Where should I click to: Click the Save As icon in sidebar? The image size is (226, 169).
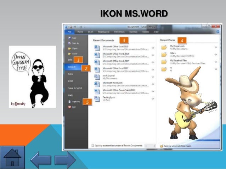[69, 43]
